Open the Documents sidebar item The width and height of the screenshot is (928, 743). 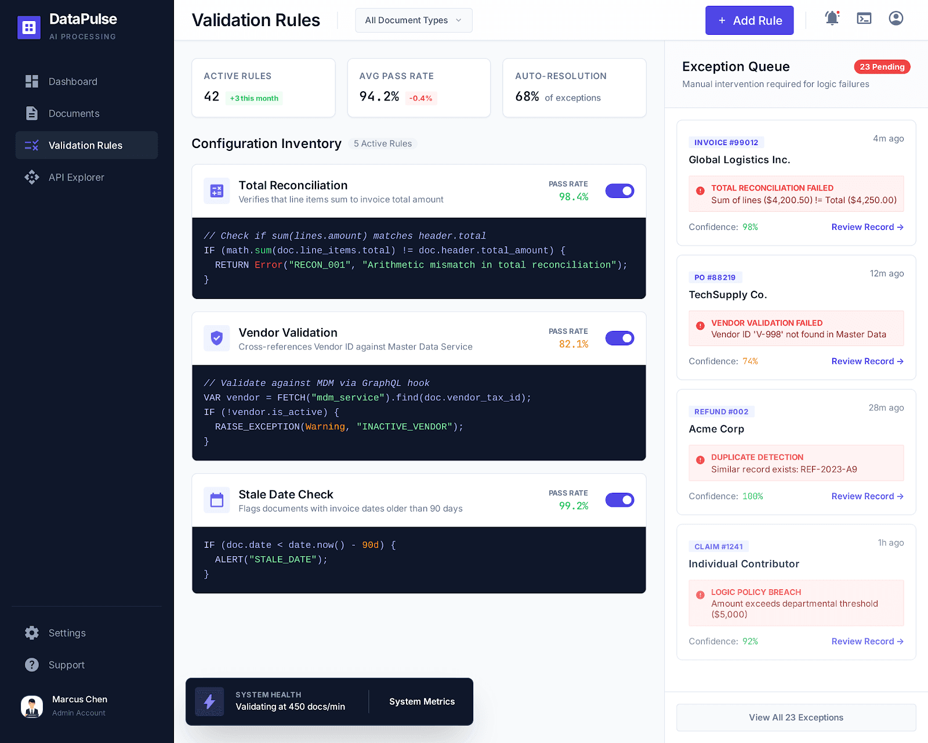click(x=74, y=114)
